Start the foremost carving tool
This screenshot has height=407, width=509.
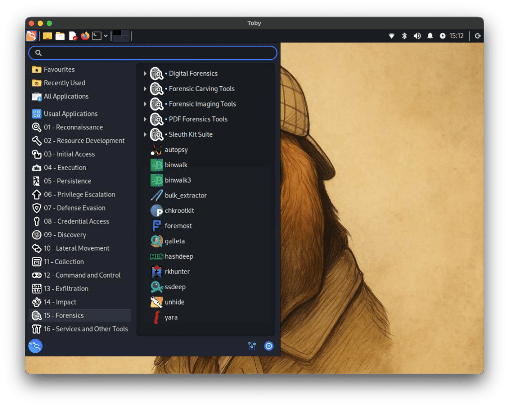[178, 226]
